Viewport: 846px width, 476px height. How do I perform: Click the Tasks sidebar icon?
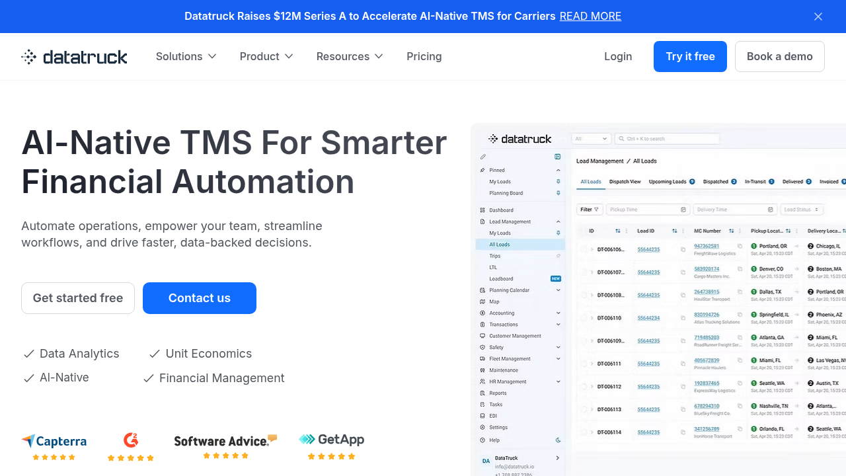[482, 405]
